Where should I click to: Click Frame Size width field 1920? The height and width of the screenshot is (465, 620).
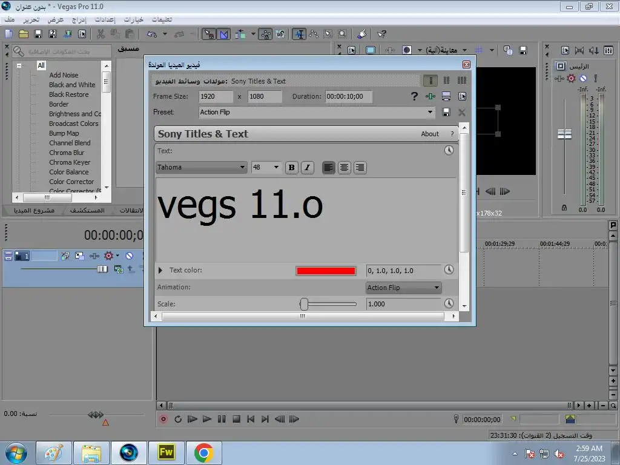[216, 96]
